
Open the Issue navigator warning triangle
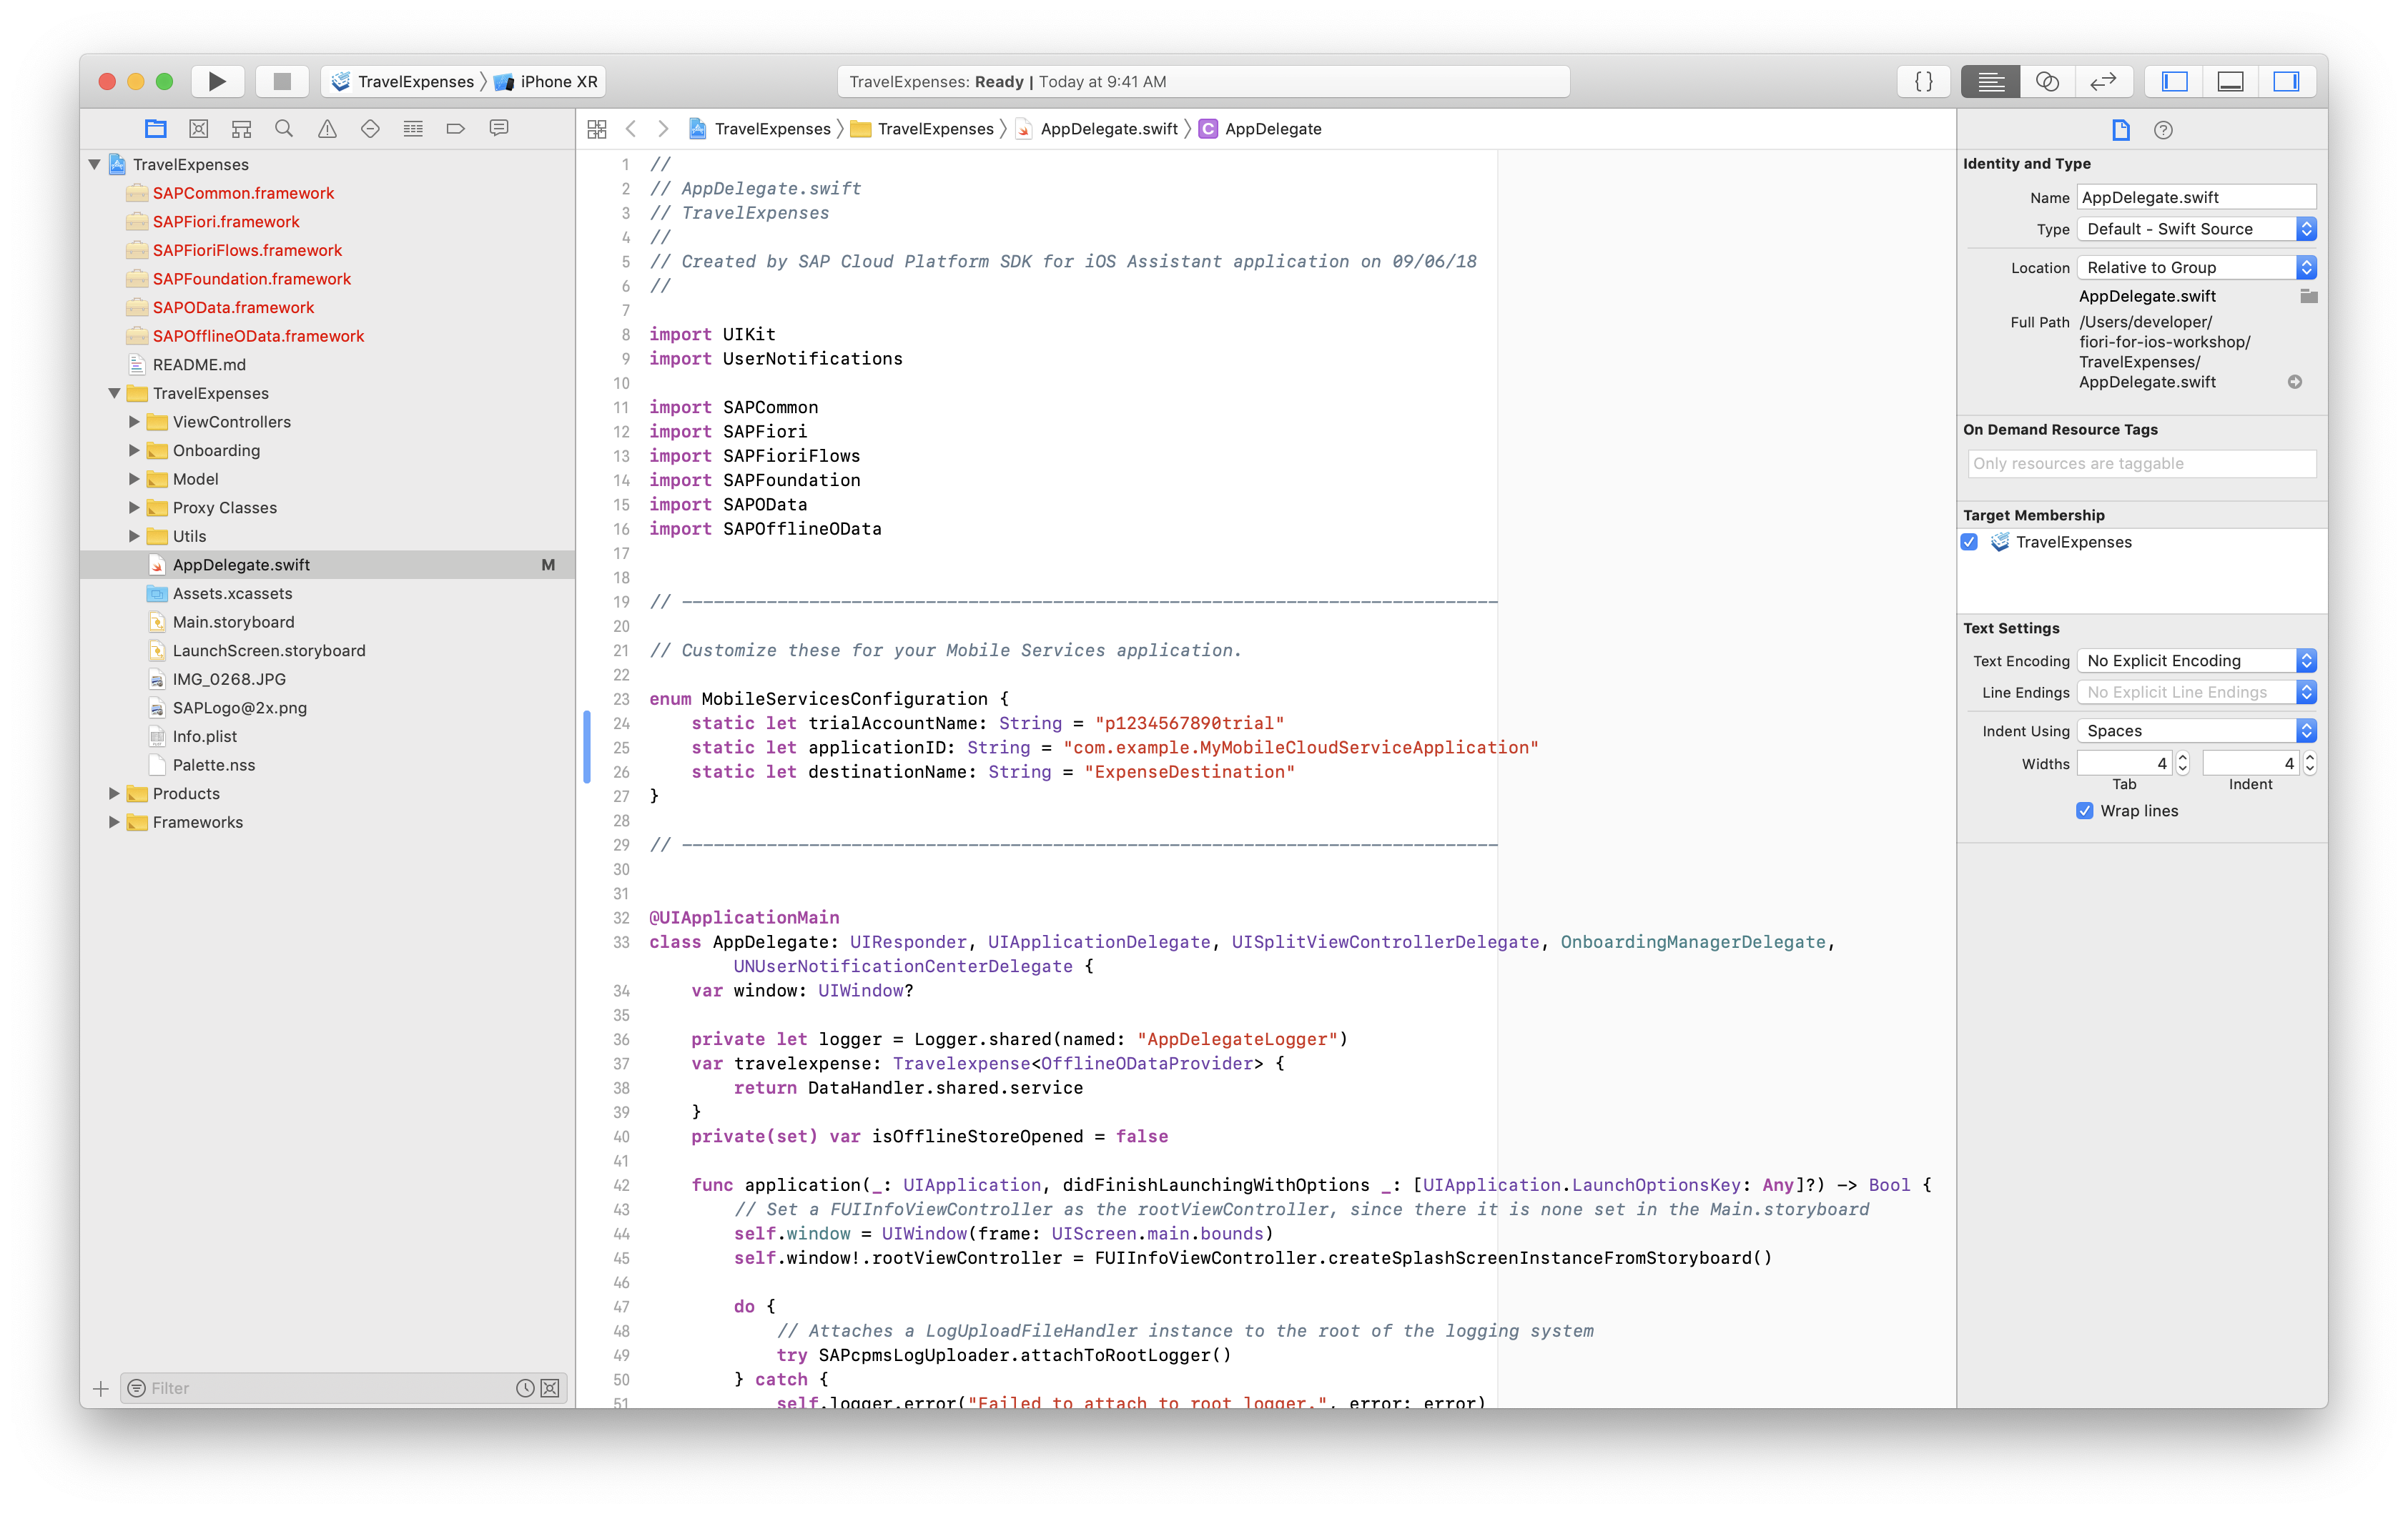[x=327, y=128]
